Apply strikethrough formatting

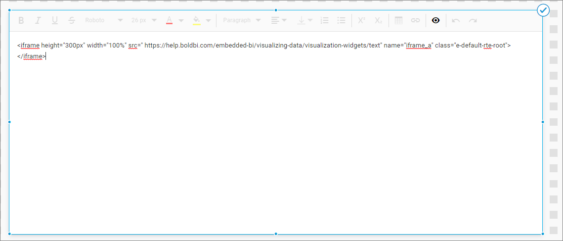[x=72, y=20]
